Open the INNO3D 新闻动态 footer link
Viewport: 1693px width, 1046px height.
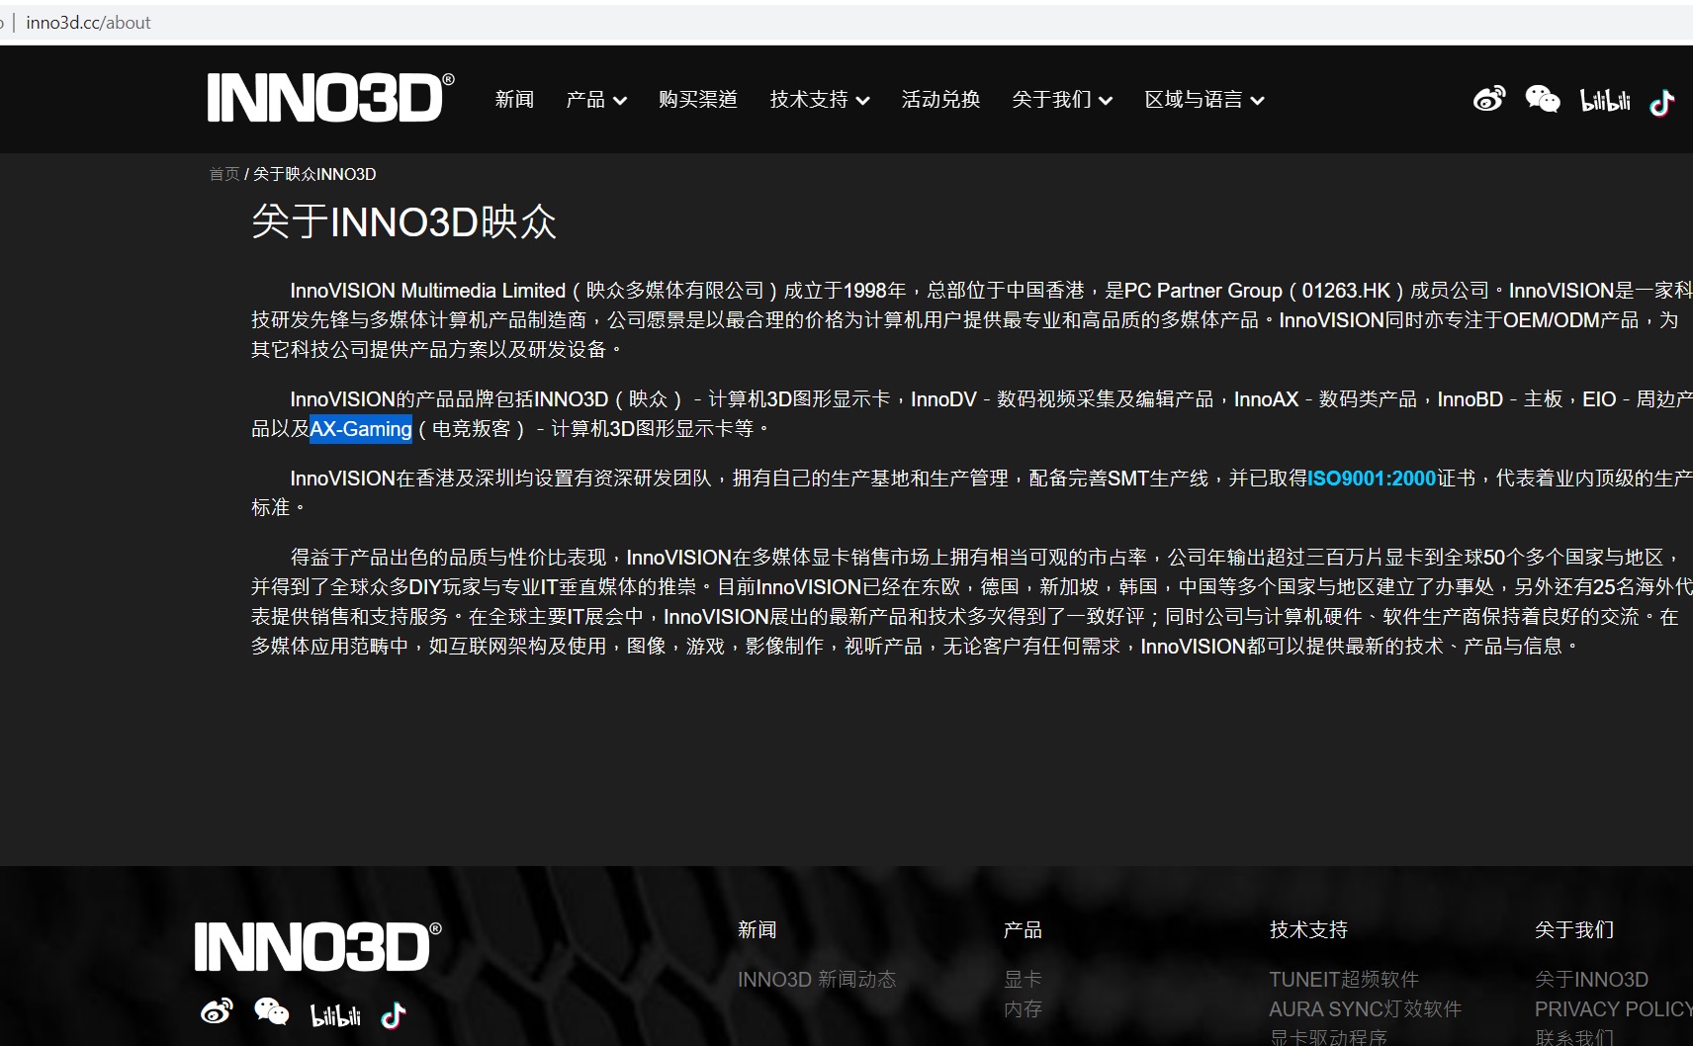[x=817, y=979]
